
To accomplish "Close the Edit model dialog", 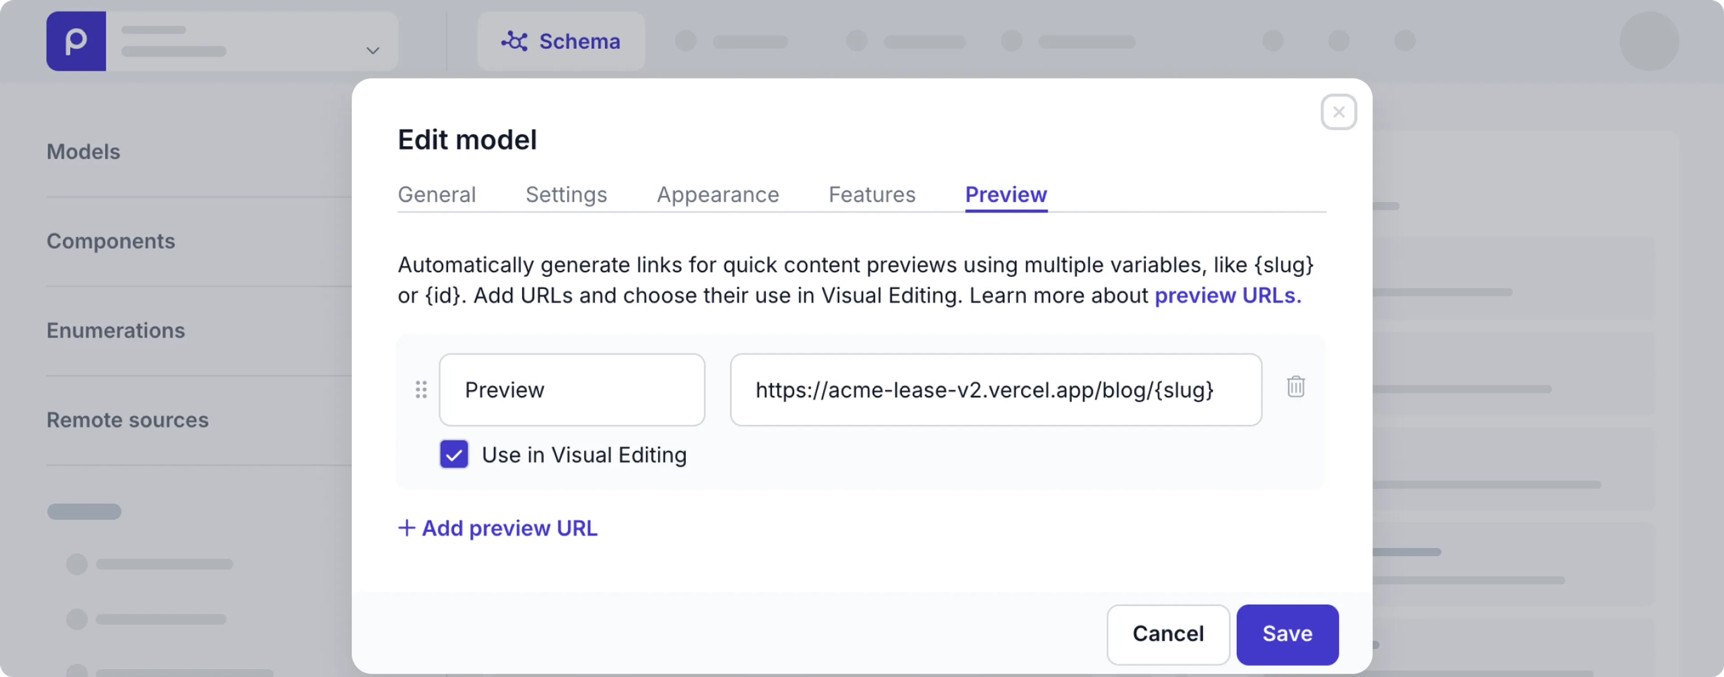I will coord(1338,112).
